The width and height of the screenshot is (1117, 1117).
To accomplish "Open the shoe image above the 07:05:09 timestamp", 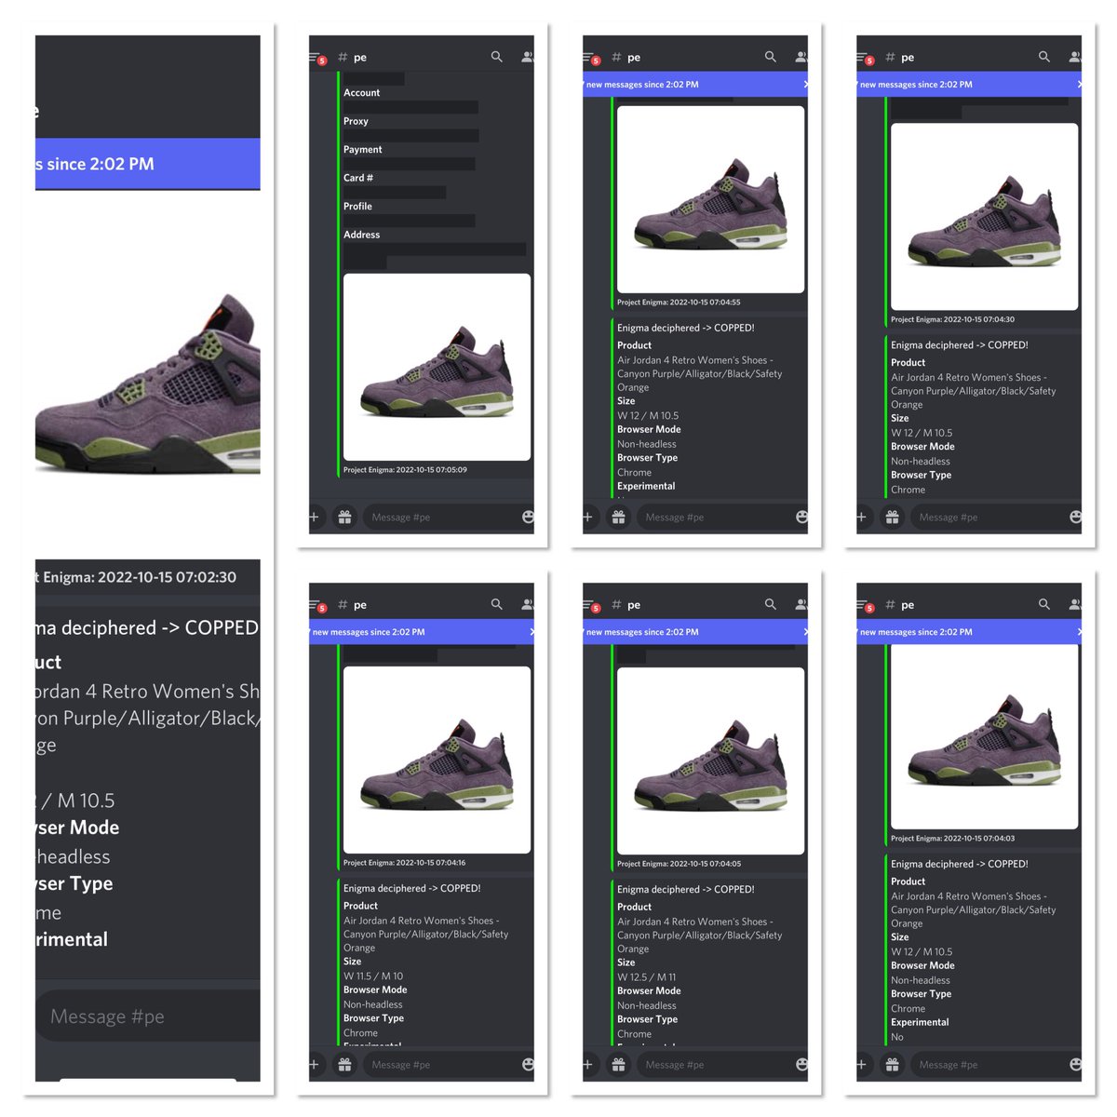I will click(437, 367).
